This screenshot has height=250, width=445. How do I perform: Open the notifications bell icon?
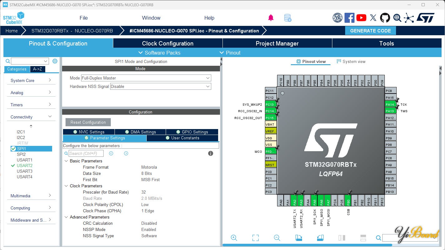pyautogui.click(x=271, y=18)
